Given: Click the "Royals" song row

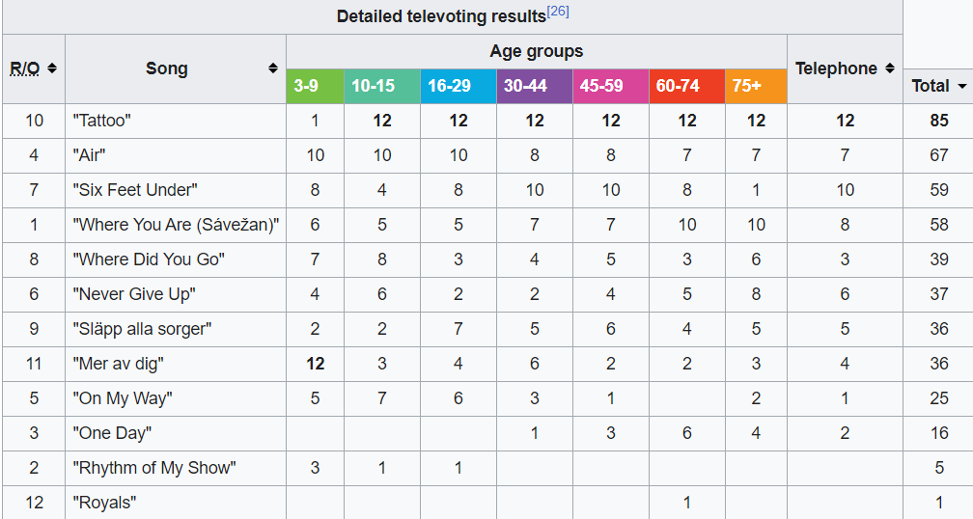Looking at the screenshot, I should tap(104, 503).
